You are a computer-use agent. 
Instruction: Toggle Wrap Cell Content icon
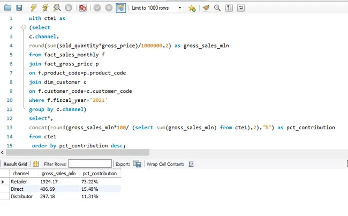pyautogui.click(x=191, y=164)
